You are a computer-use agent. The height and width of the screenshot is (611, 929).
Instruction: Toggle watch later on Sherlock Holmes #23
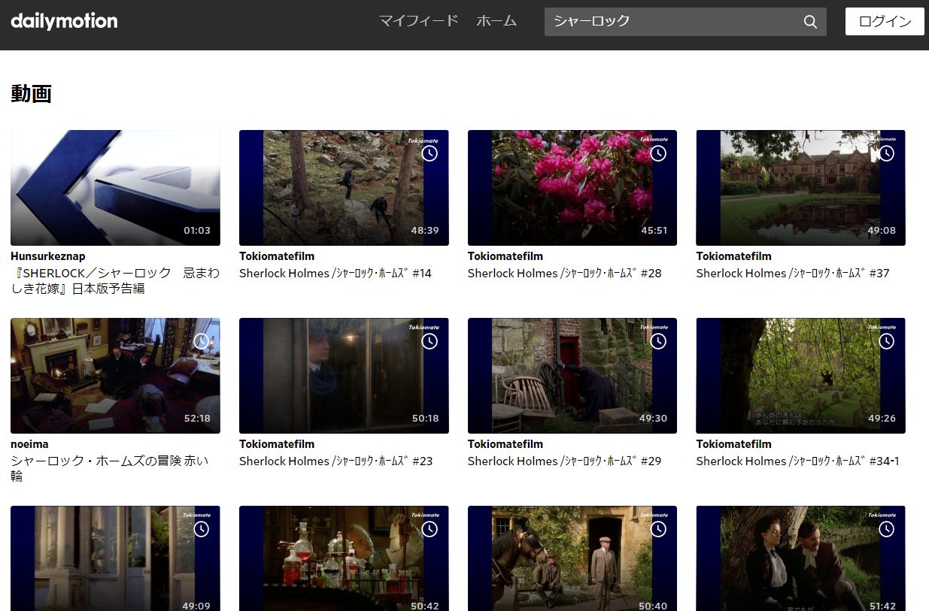click(x=430, y=341)
